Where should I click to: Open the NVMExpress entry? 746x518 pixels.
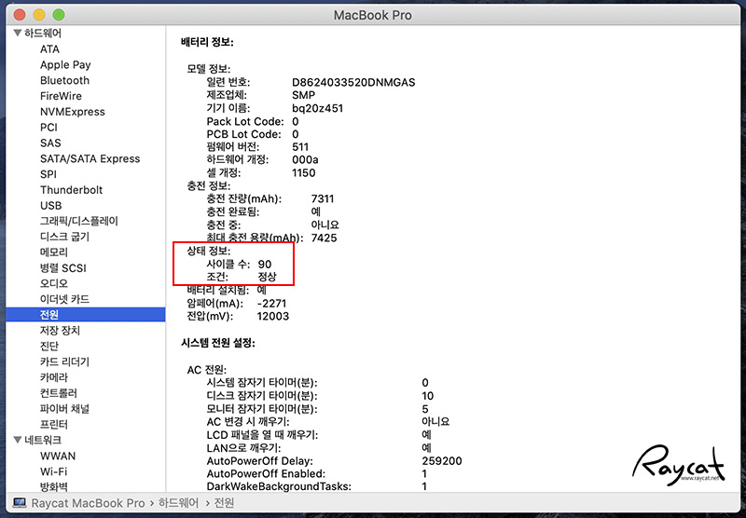point(73,112)
